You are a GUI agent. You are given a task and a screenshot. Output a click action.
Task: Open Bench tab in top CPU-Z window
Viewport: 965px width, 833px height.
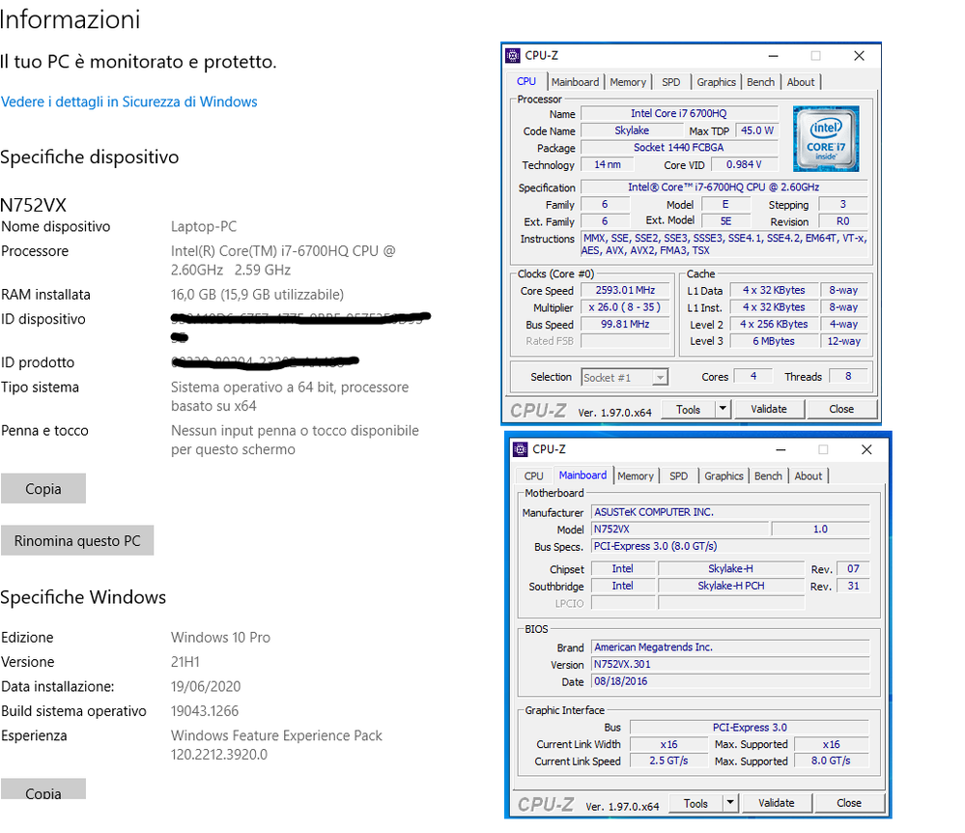point(760,82)
